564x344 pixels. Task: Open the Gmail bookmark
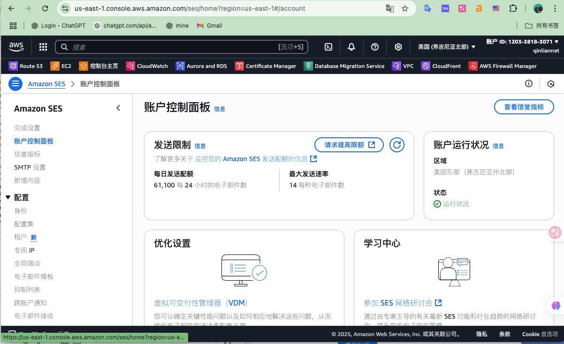pos(209,26)
